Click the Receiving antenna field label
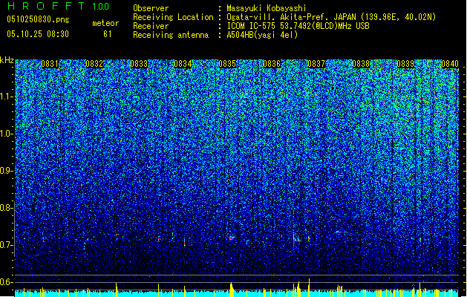 click(x=171, y=35)
